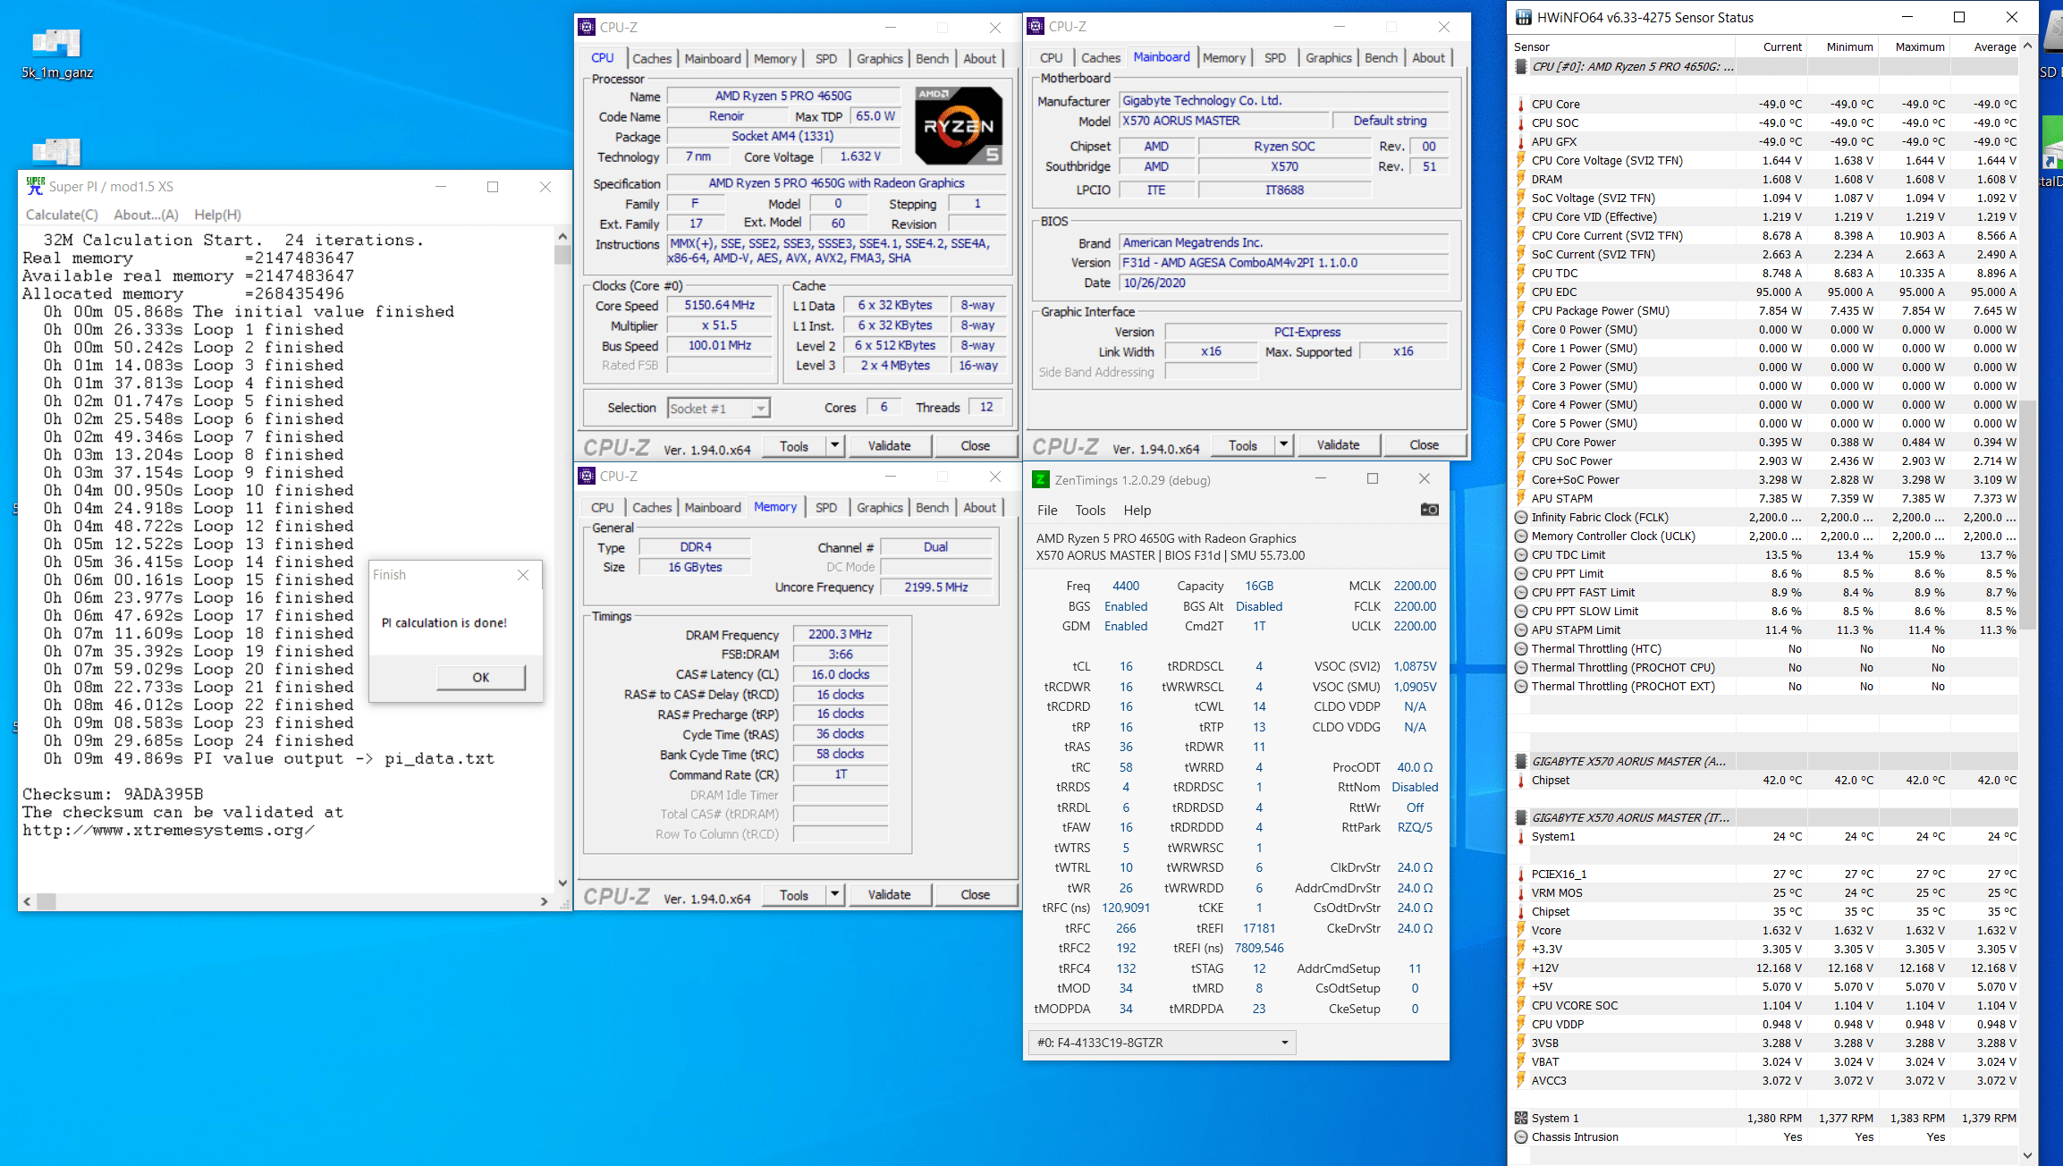Click the Infinity Fabric Clock (FCLK) clock icon
This screenshot has width=2063, height=1166.
[x=1521, y=518]
